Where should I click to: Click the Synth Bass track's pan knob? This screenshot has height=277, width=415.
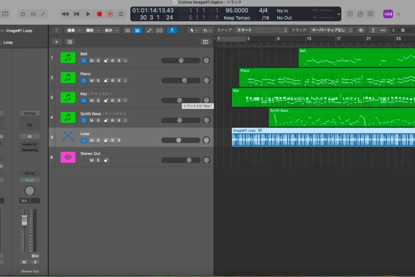click(206, 120)
